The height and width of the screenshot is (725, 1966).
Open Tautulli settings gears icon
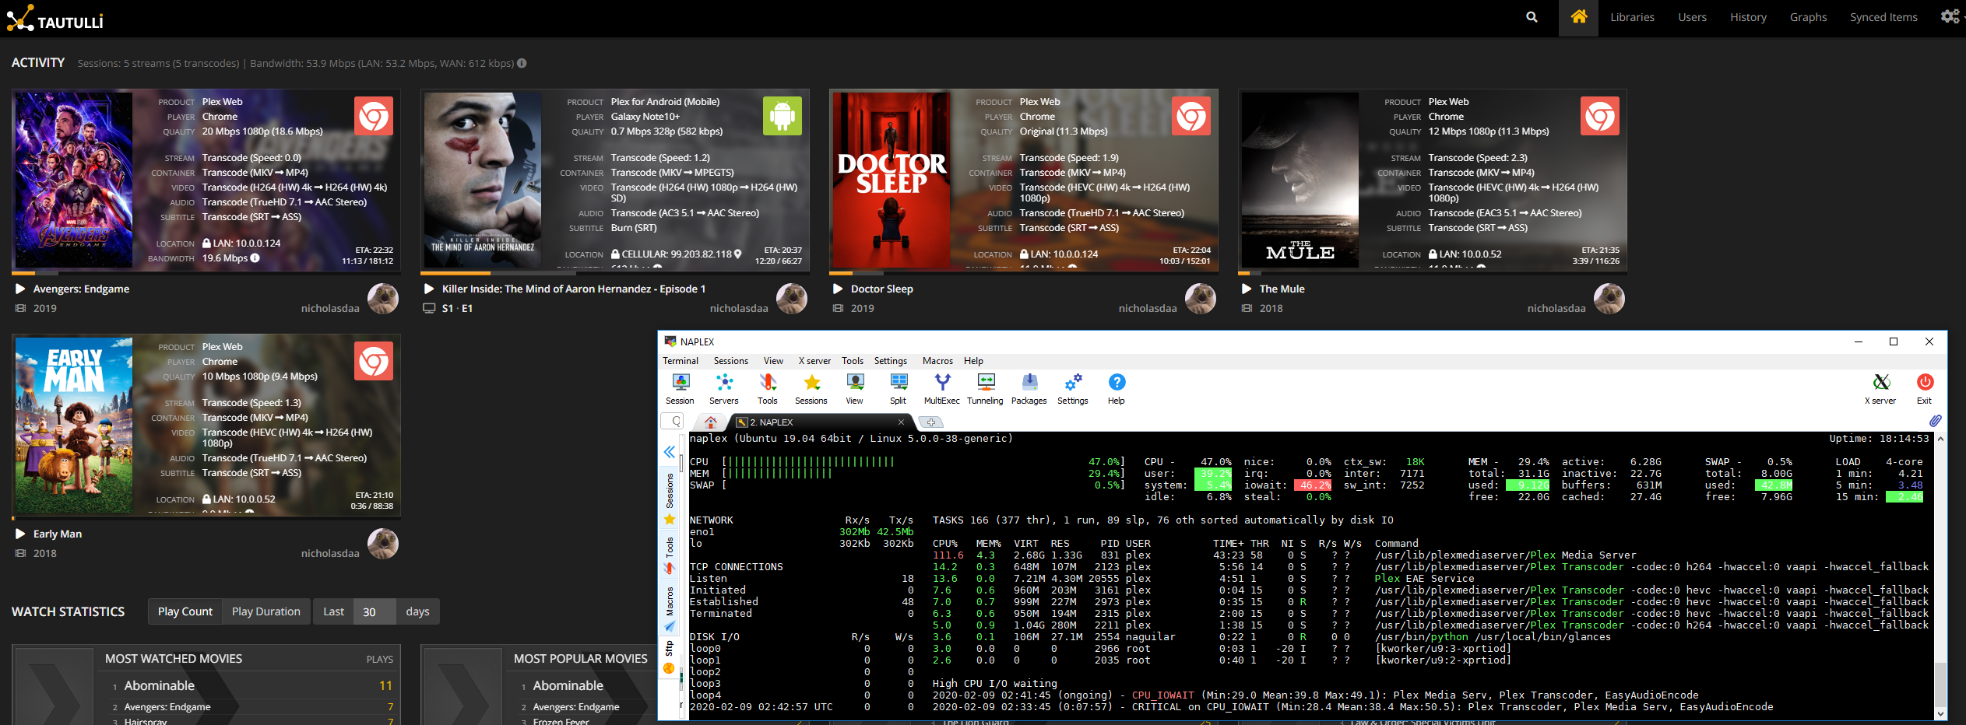click(1950, 16)
